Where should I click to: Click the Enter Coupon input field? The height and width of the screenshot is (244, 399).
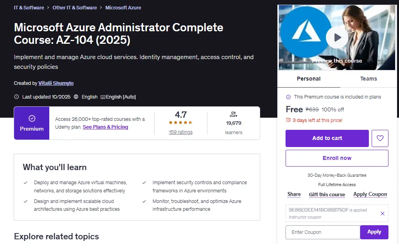coord(323,232)
